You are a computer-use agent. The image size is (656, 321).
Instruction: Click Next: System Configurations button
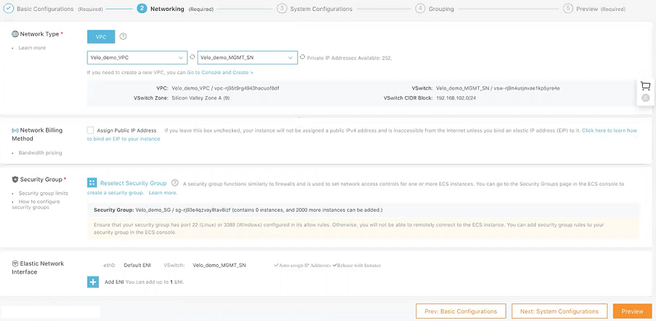tap(559, 311)
